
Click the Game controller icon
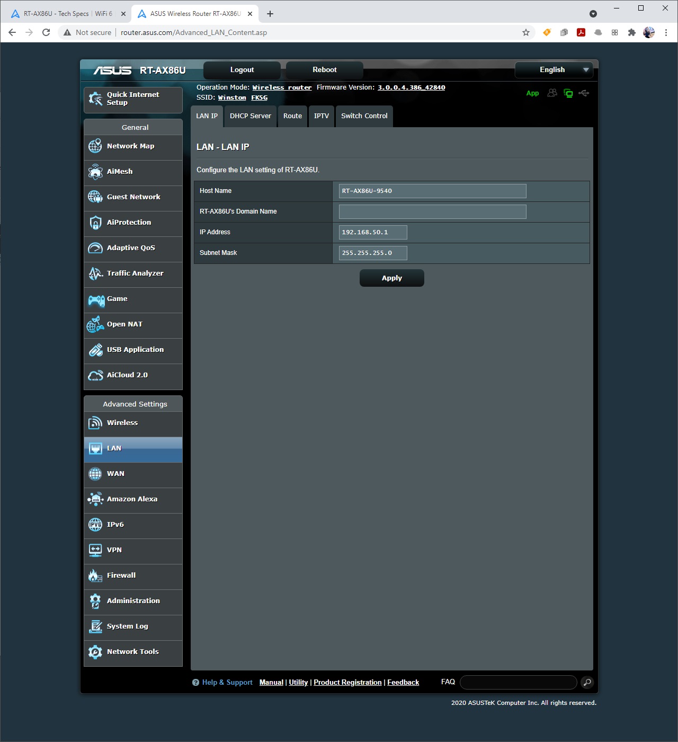(x=96, y=301)
